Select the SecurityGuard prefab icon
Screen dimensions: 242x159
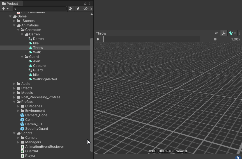(22, 129)
